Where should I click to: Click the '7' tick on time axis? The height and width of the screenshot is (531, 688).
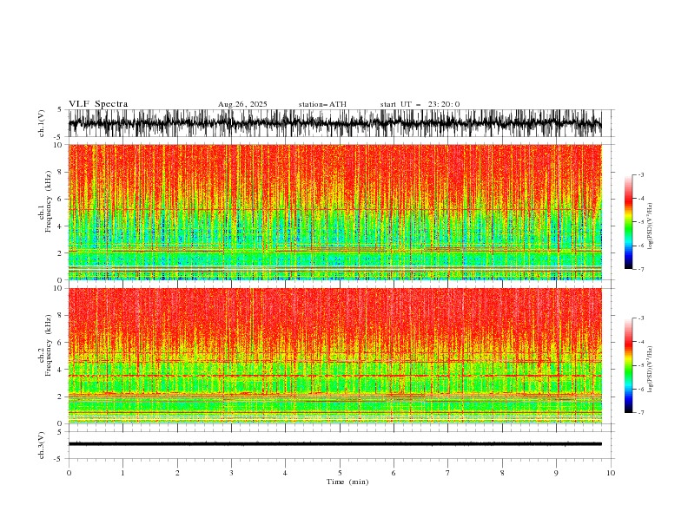click(448, 473)
